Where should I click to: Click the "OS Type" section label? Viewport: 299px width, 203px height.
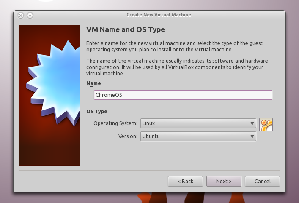tap(97, 112)
